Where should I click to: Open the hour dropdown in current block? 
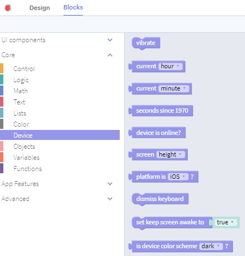[170, 66]
